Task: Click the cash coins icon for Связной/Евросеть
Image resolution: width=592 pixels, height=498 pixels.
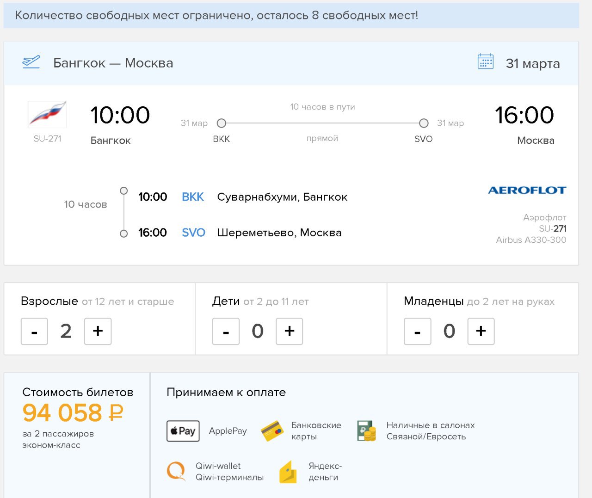Action: click(367, 430)
